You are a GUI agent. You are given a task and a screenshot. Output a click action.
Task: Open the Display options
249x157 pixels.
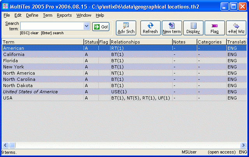tap(193, 28)
